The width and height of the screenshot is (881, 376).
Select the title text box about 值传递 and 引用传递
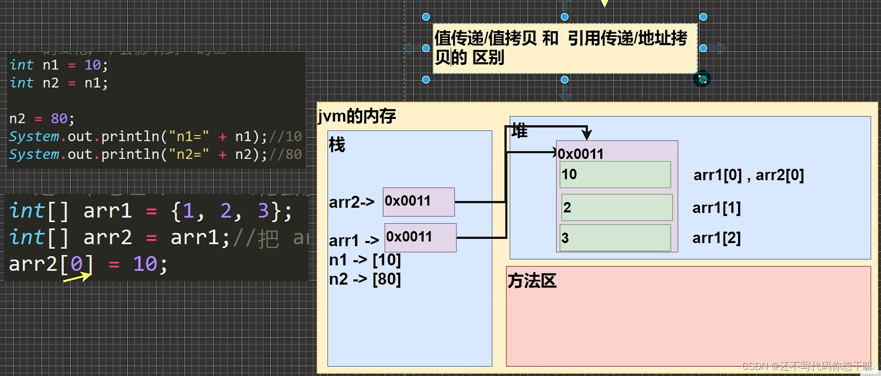click(565, 48)
